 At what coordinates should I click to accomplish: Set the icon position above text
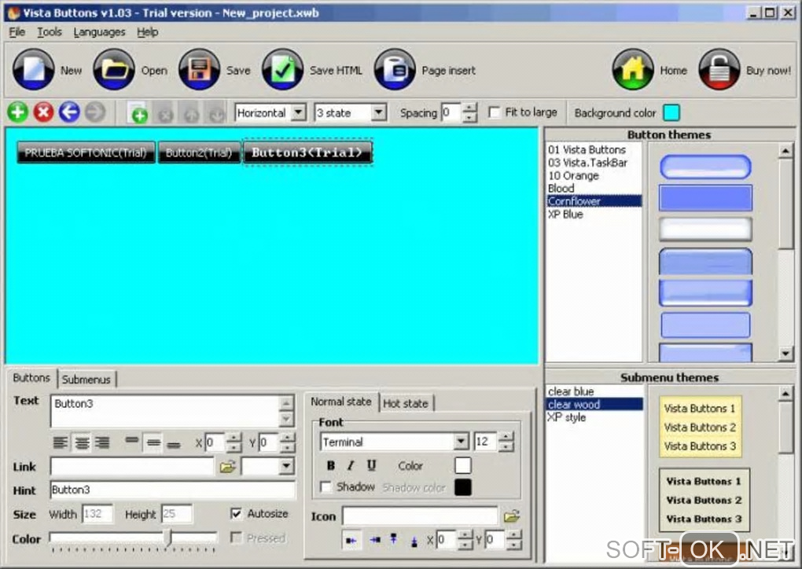click(x=393, y=540)
